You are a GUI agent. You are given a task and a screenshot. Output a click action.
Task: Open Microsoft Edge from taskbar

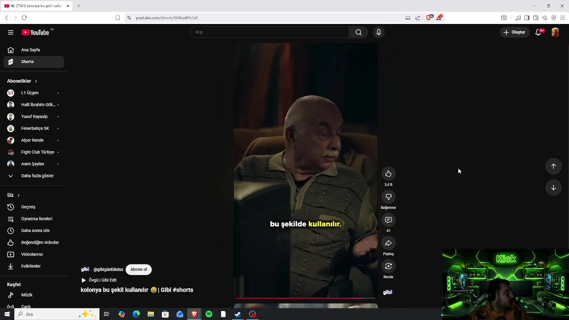click(x=136, y=314)
